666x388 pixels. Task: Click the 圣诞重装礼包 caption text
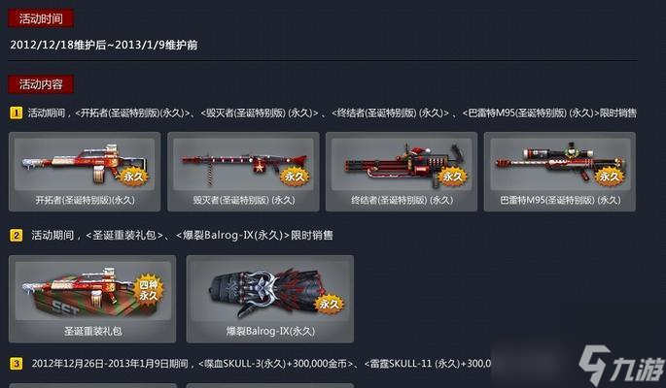pyautogui.click(x=93, y=331)
